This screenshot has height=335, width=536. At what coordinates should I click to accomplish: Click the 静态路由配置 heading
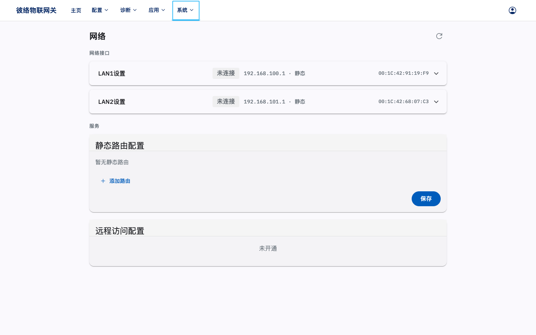(120, 146)
